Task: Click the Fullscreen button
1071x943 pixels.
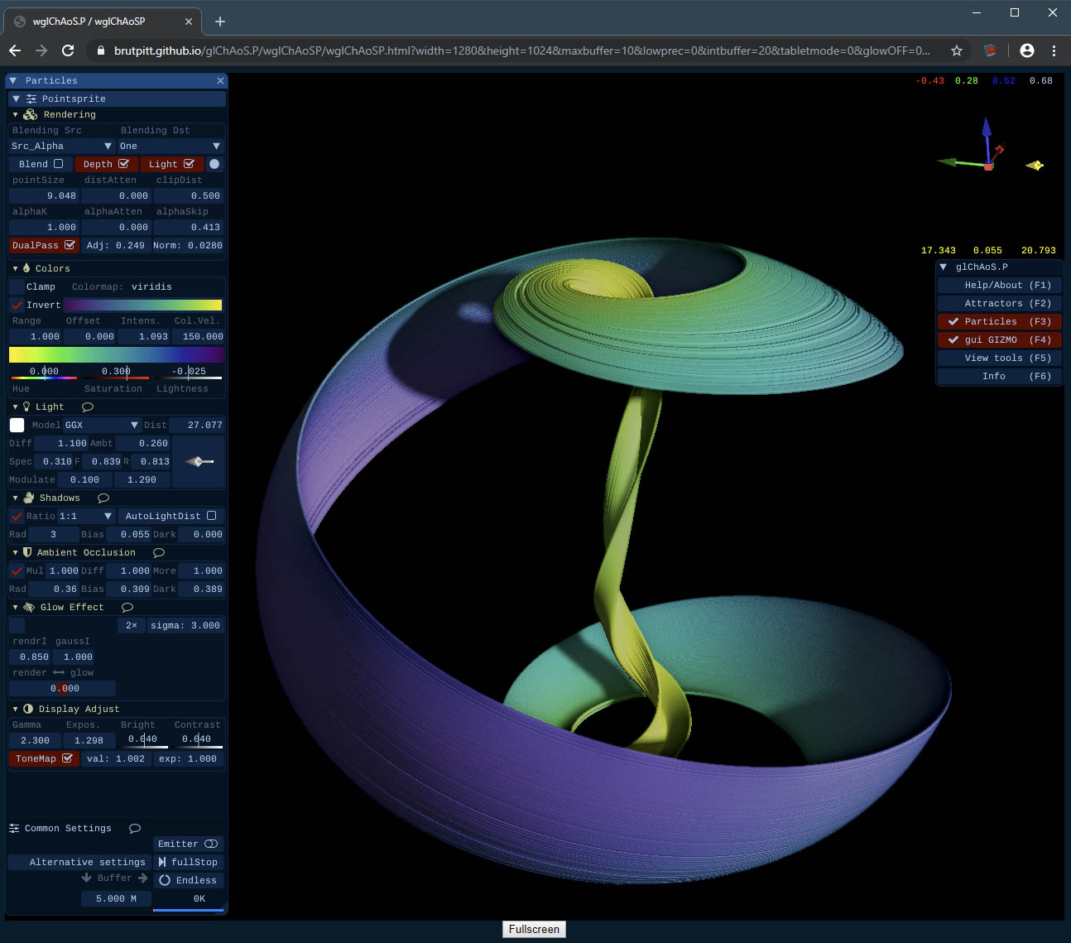Action: 534,930
